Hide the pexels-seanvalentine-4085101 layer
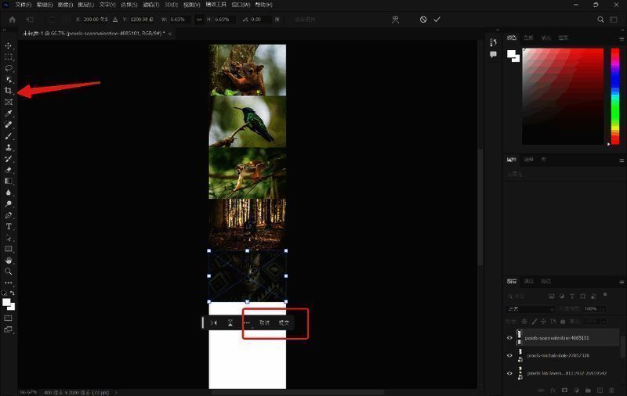627x396 pixels. coord(509,338)
